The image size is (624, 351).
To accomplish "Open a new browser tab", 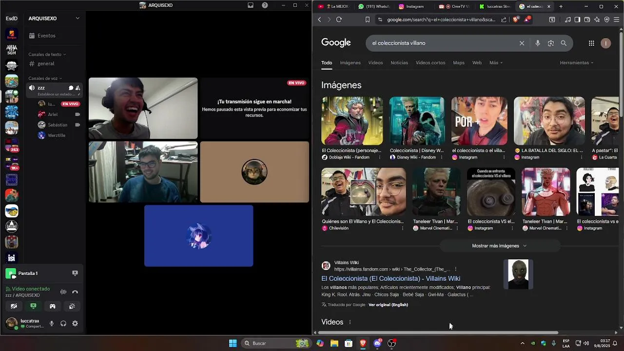I will [561, 6].
